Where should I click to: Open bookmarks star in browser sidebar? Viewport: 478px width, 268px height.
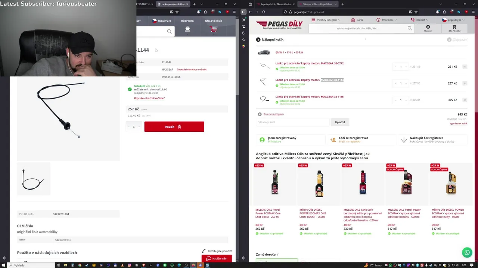pyautogui.click(x=243, y=39)
